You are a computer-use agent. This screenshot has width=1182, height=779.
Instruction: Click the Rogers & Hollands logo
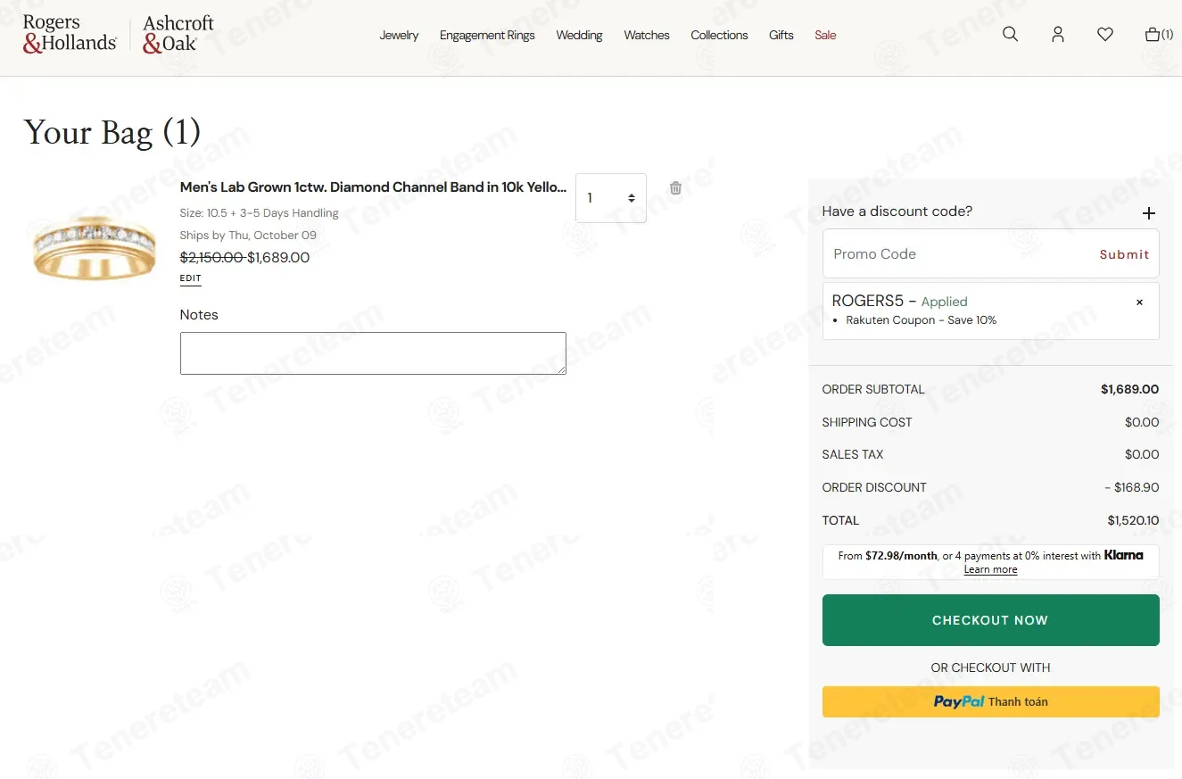coord(70,34)
